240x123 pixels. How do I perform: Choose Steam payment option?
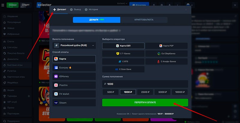[x=74, y=102]
